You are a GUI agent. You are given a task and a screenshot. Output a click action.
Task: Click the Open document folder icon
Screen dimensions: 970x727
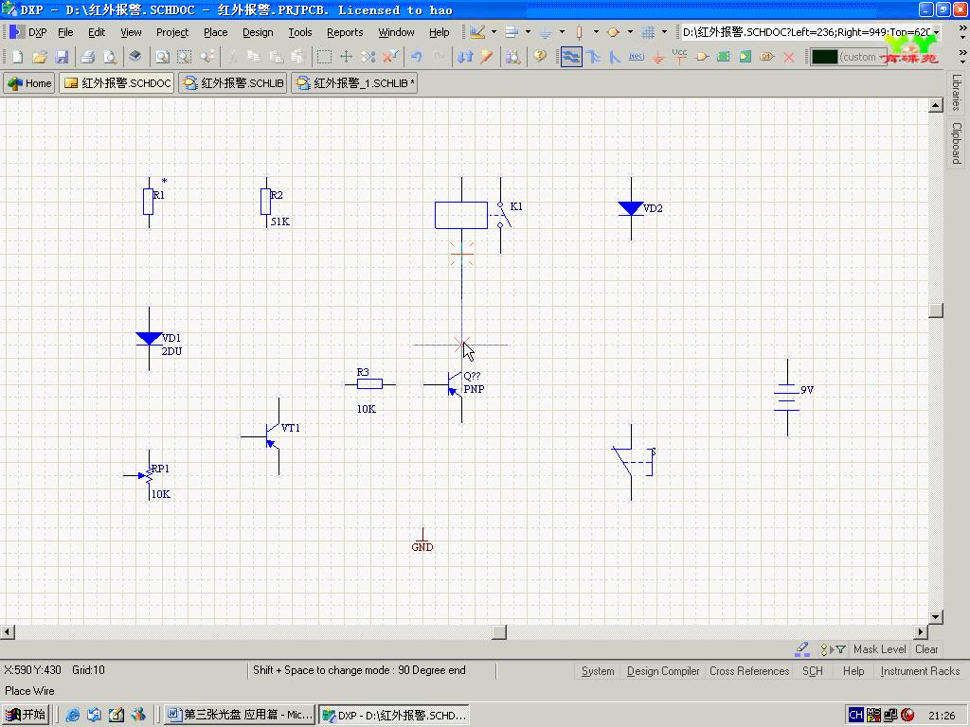coord(40,57)
